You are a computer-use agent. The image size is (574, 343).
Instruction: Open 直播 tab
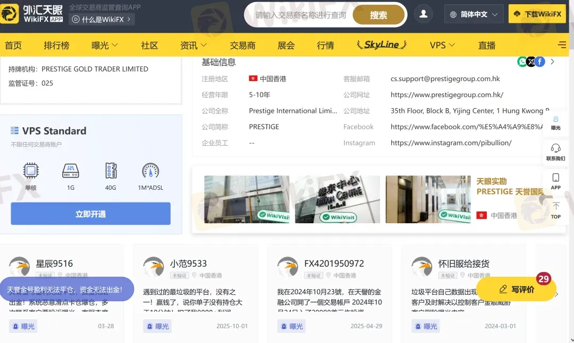point(486,45)
